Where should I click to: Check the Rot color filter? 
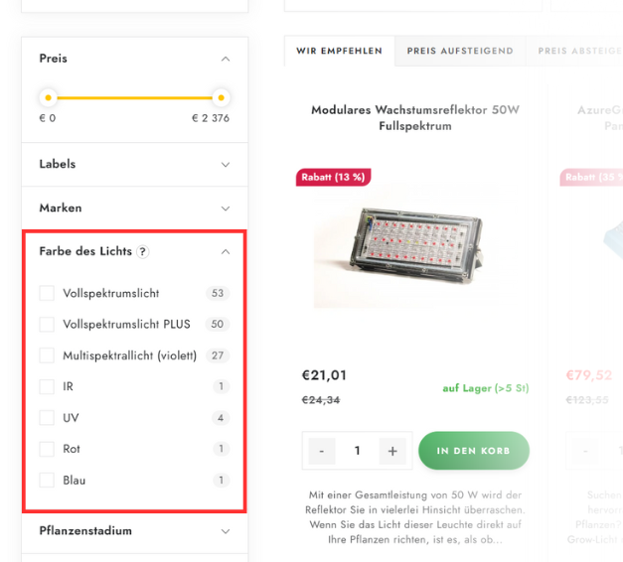coord(47,449)
